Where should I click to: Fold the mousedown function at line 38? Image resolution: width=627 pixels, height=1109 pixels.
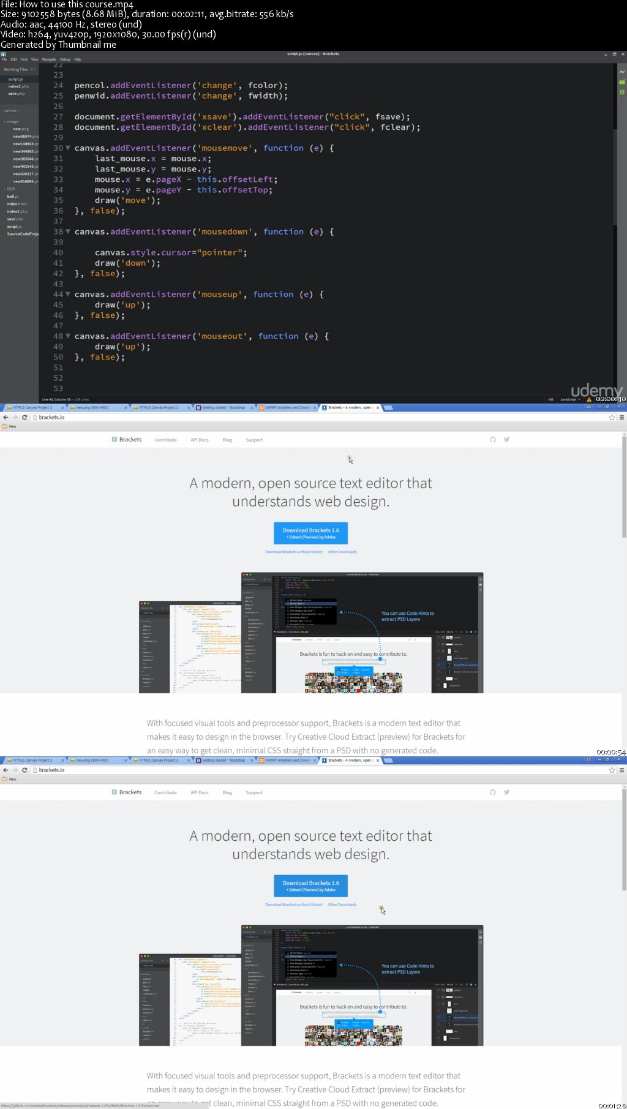[x=68, y=231]
